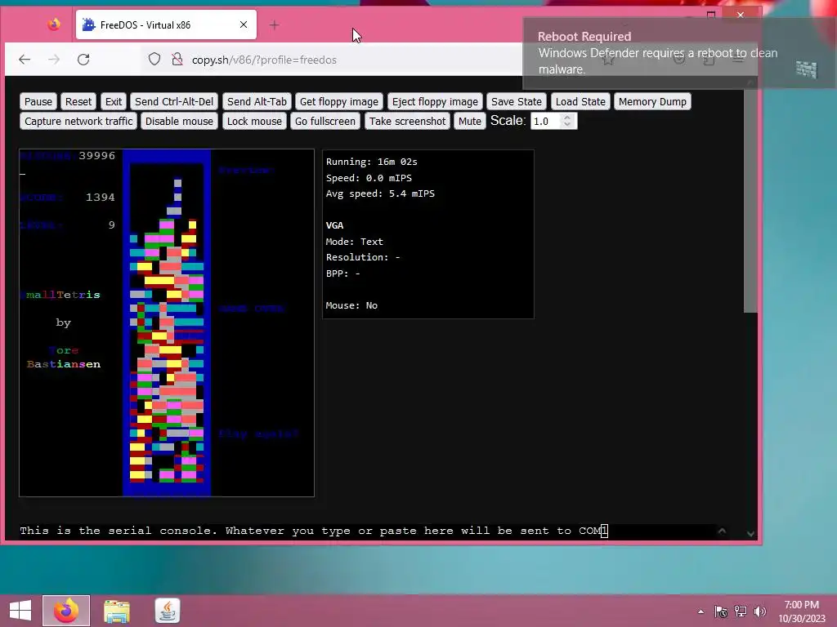Viewport: 837px width, 627px height.
Task: Send Alt-Tab to emulator
Action: click(x=257, y=101)
